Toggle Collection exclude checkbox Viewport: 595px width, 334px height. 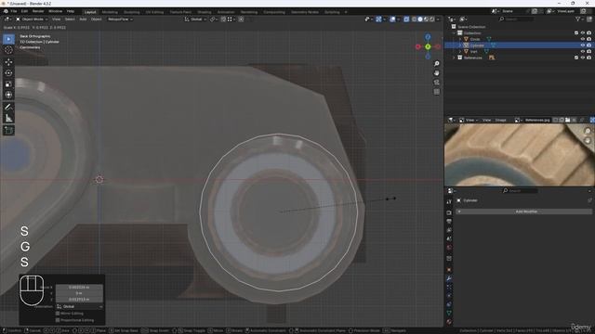(576, 33)
